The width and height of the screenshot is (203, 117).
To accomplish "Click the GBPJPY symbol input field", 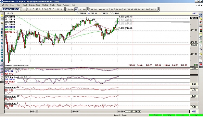I will pos(11,9).
